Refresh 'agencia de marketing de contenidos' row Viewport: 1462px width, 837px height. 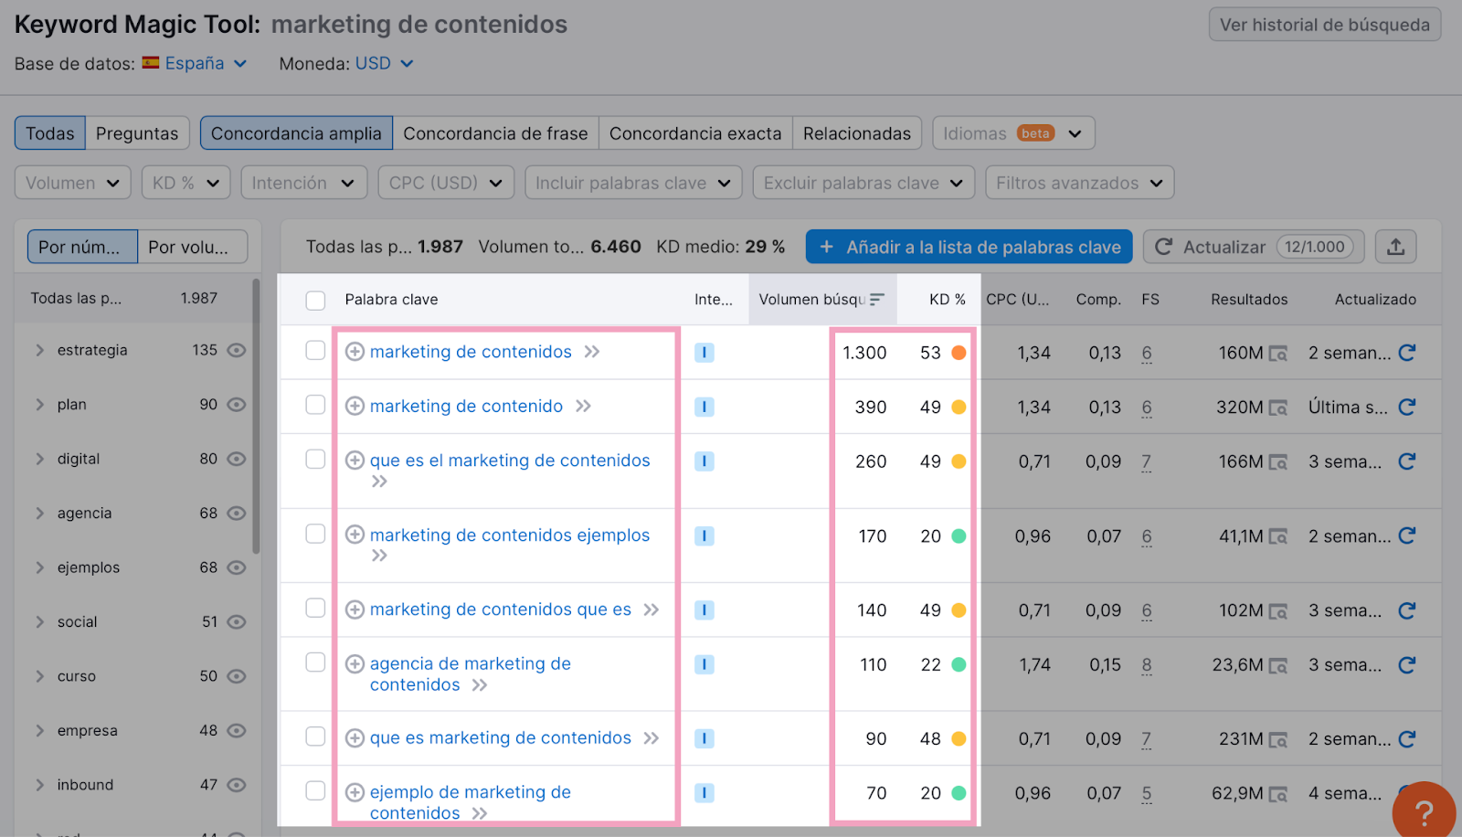point(1407,665)
